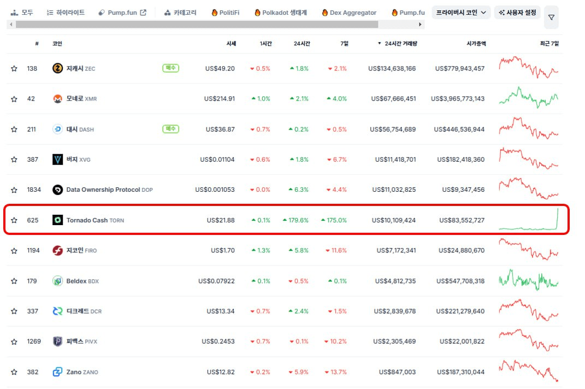Select the Polkadot 생태계 tab
The width and height of the screenshot is (585, 389).
pyautogui.click(x=281, y=13)
